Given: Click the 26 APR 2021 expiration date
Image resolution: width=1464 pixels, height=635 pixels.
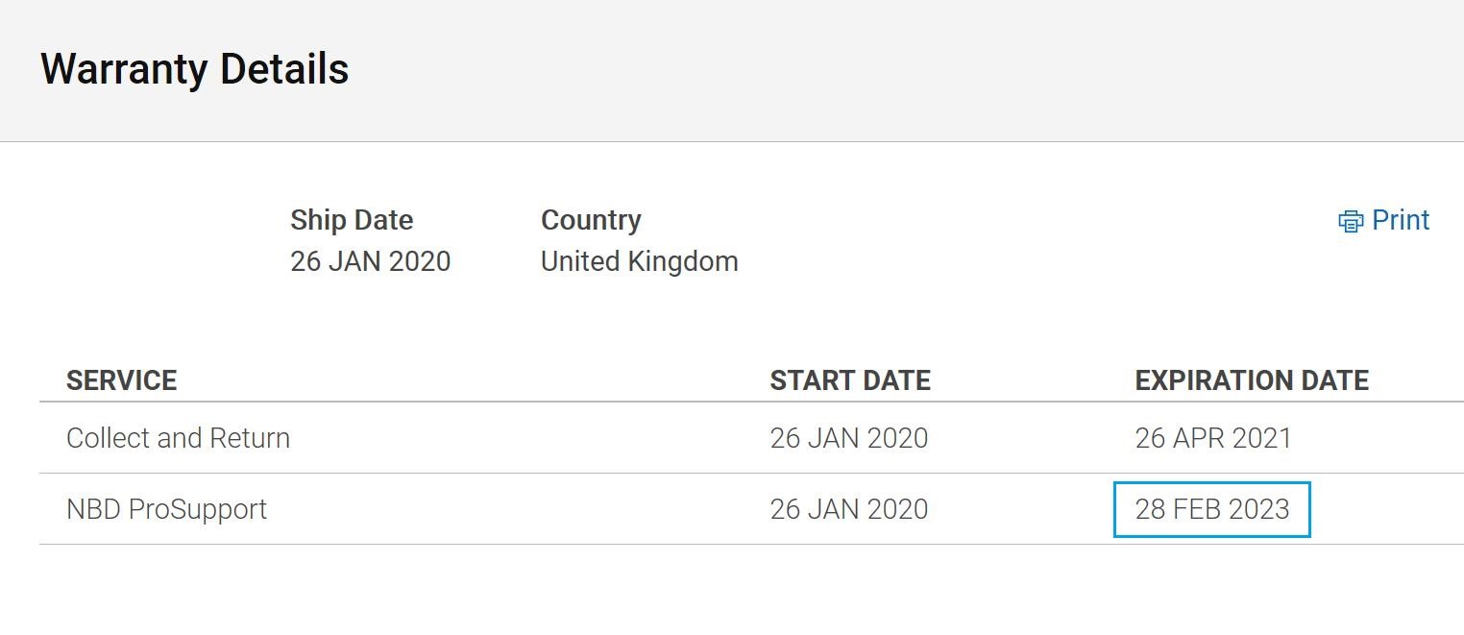Looking at the screenshot, I should pyautogui.click(x=1213, y=438).
